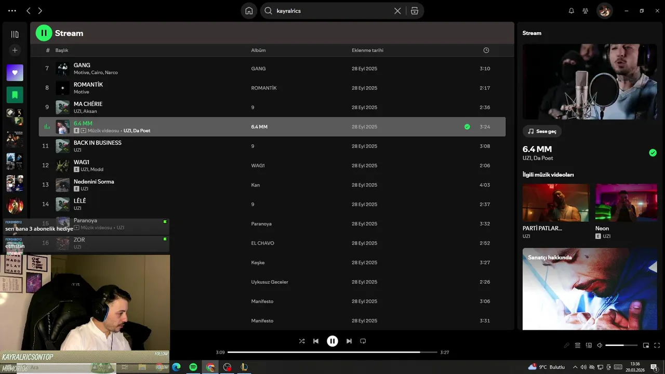
Task: Click the now playing video preview
Action: [590, 82]
